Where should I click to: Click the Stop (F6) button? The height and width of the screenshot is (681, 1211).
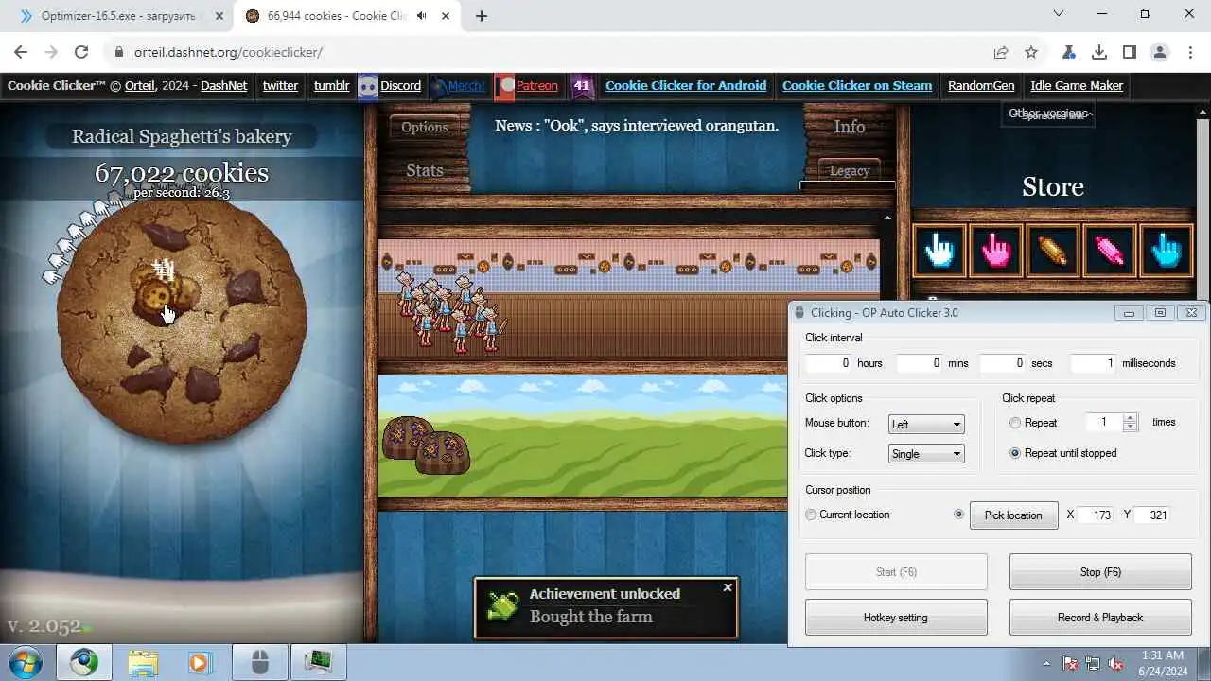1100,572
